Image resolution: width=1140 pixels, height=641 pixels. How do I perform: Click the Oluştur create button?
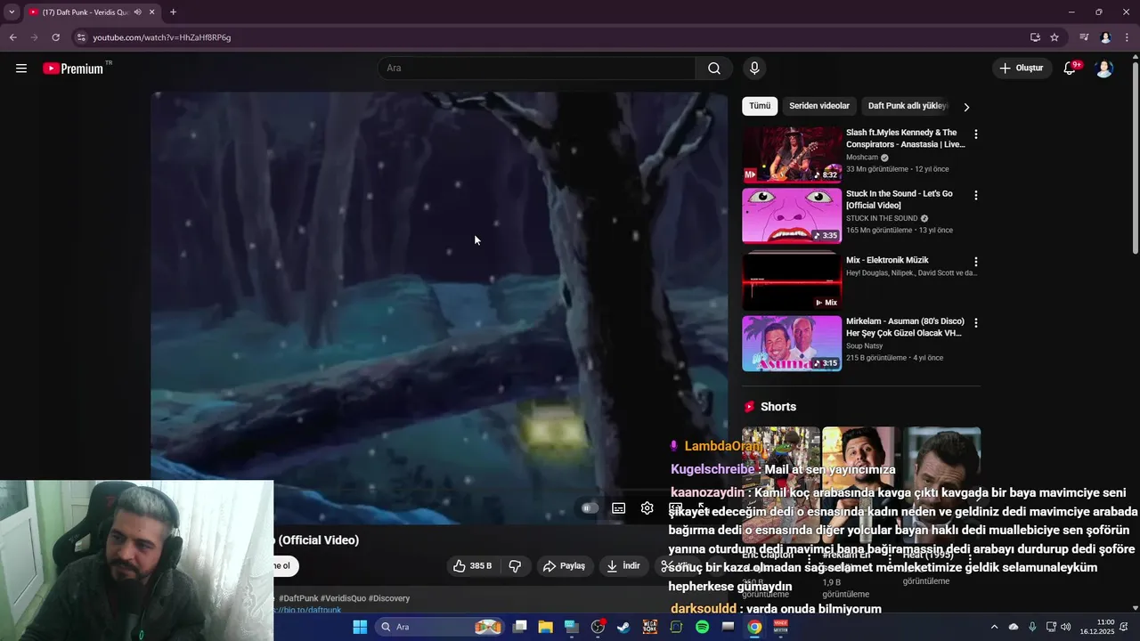(x=1022, y=69)
